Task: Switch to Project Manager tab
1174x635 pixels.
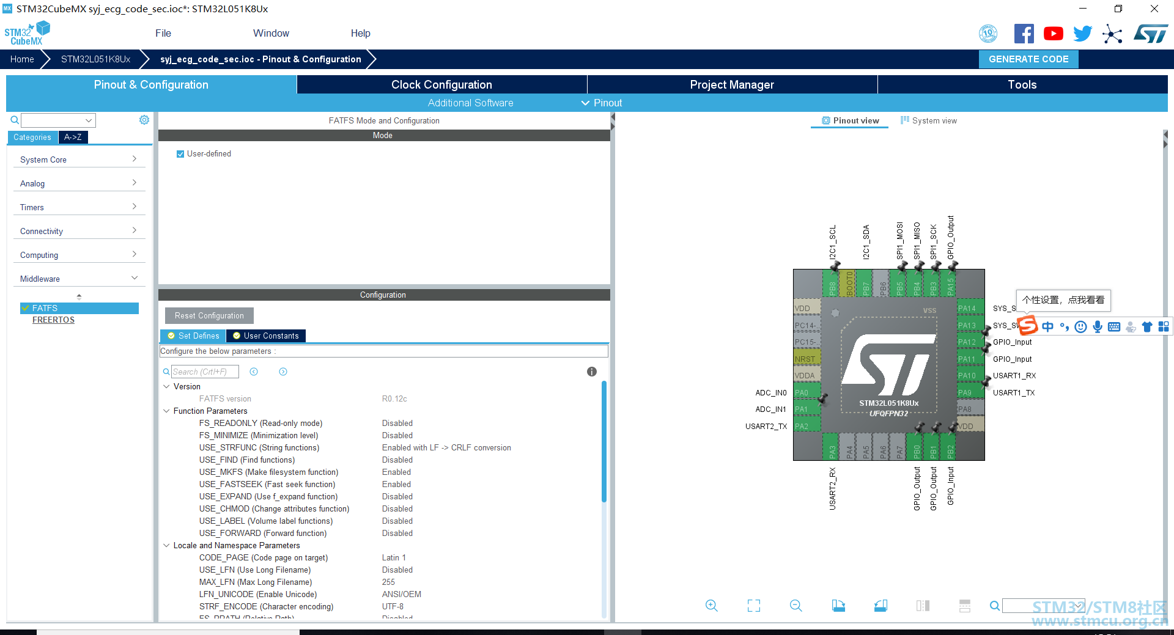Action: click(732, 84)
